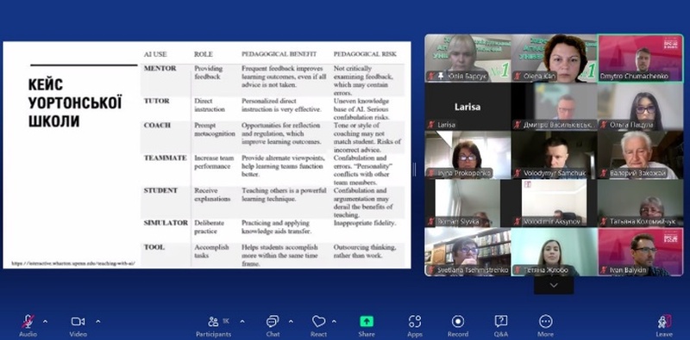Click muted mic icon on Roman Slyvka tile
Image resolution: width=690 pixels, height=340 pixels.
click(x=430, y=222)
